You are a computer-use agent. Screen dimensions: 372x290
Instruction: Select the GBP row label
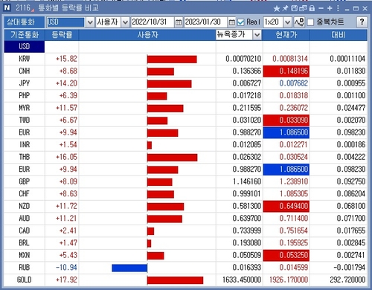point(25,181)
